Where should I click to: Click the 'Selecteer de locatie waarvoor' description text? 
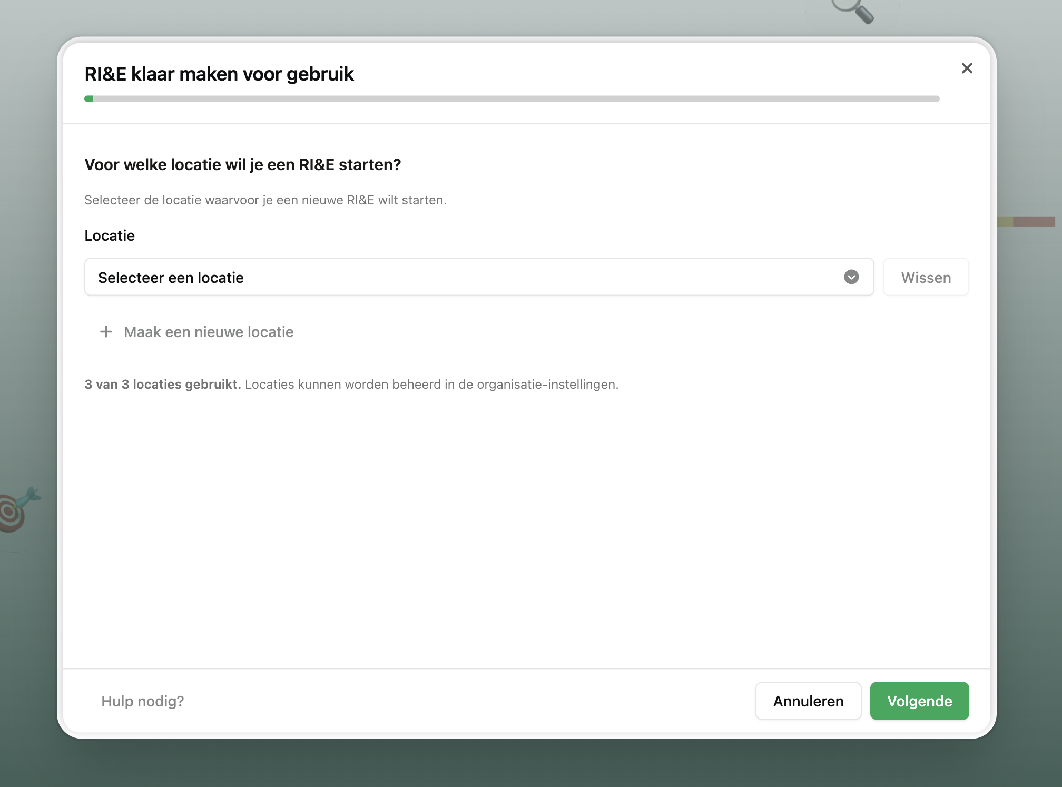coord(265,200)
